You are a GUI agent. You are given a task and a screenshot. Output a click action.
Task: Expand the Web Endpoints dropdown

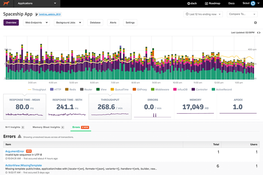pyautogui.click(x=36, y=23)
